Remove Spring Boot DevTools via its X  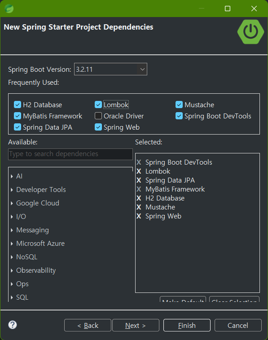coord(139,162)
